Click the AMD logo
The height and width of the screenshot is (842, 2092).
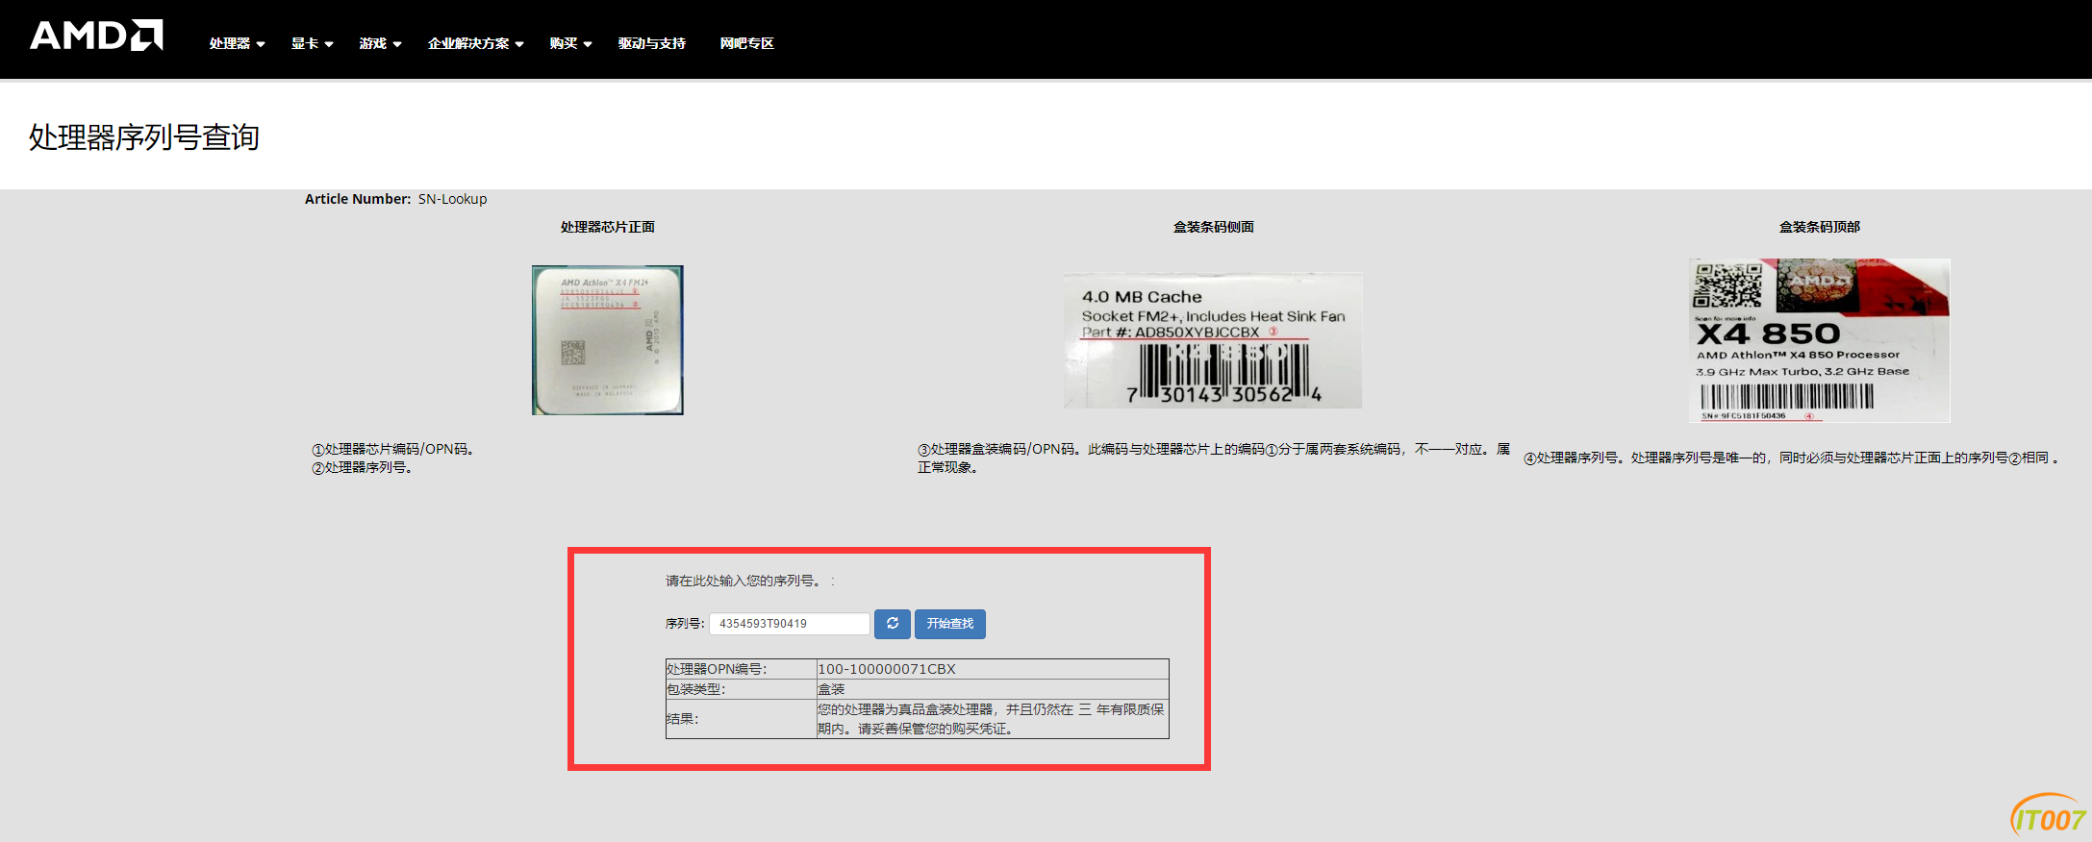point(97,36)
